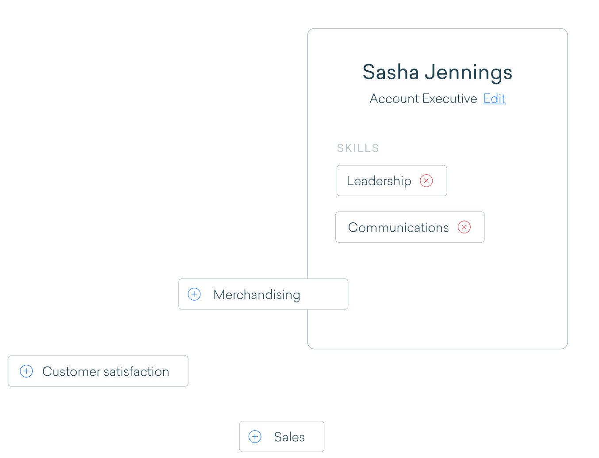Click the Account Executive job title text
The height and width of the screenshot is (458, 599).
click(x=423, y=99)
